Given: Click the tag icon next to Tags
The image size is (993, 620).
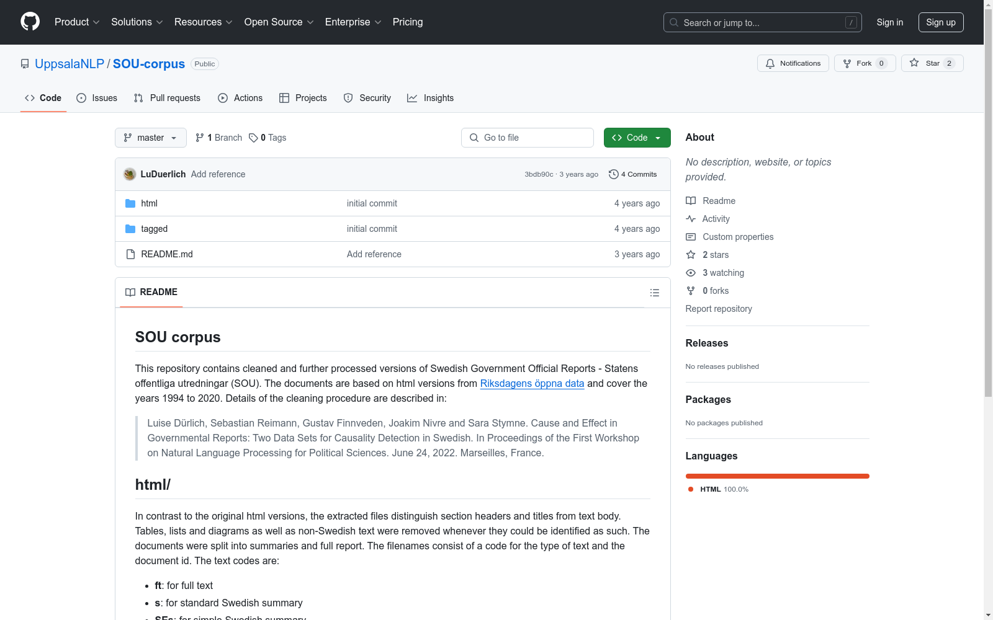Looking at the screenshot, I should click(253, 138).
